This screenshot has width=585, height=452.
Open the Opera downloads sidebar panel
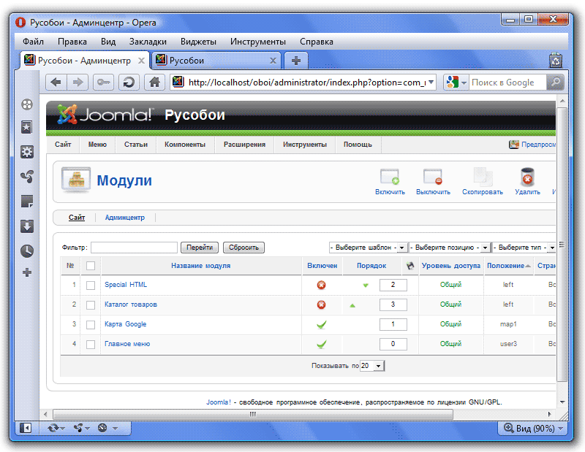[x=27, y=226]
